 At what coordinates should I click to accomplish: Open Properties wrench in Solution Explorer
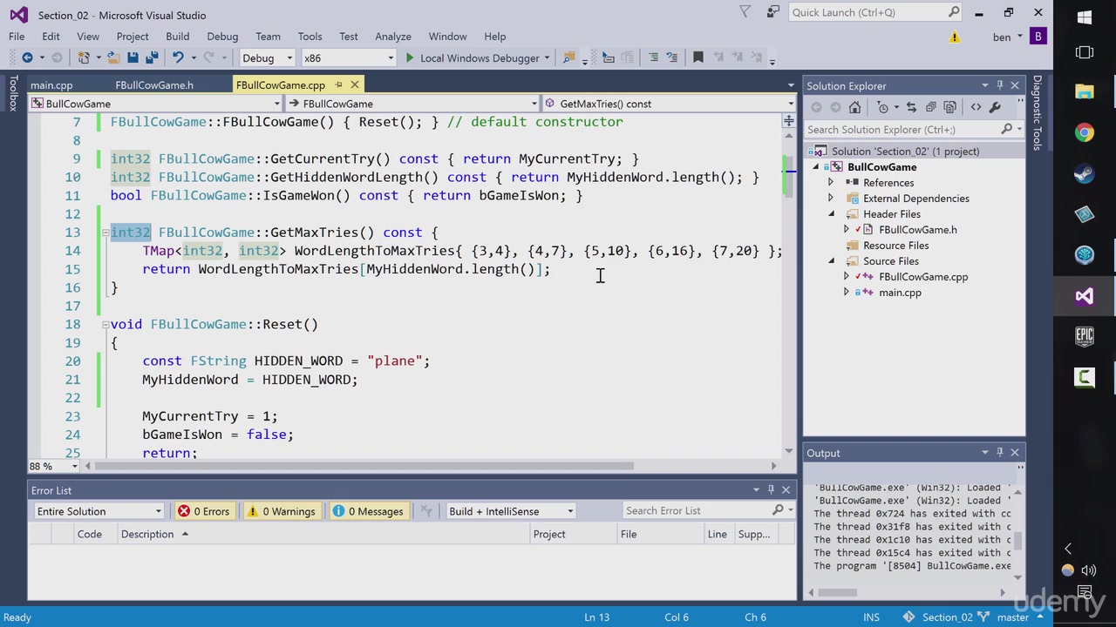(995, 107)
